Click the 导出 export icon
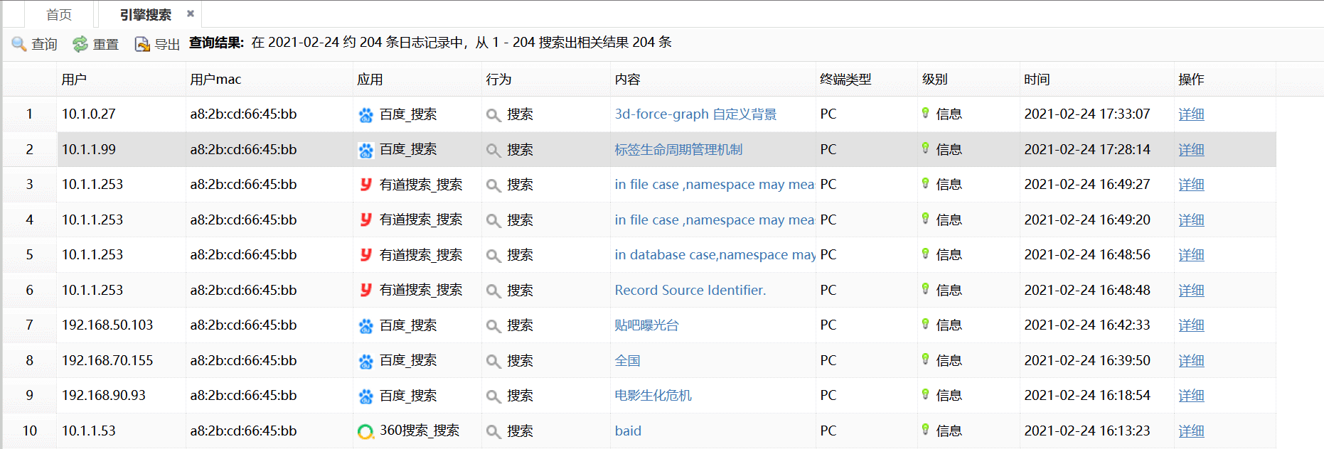The width and height of the screenshot is (1324, 449). pyautogui.click(x=142, y=44)
